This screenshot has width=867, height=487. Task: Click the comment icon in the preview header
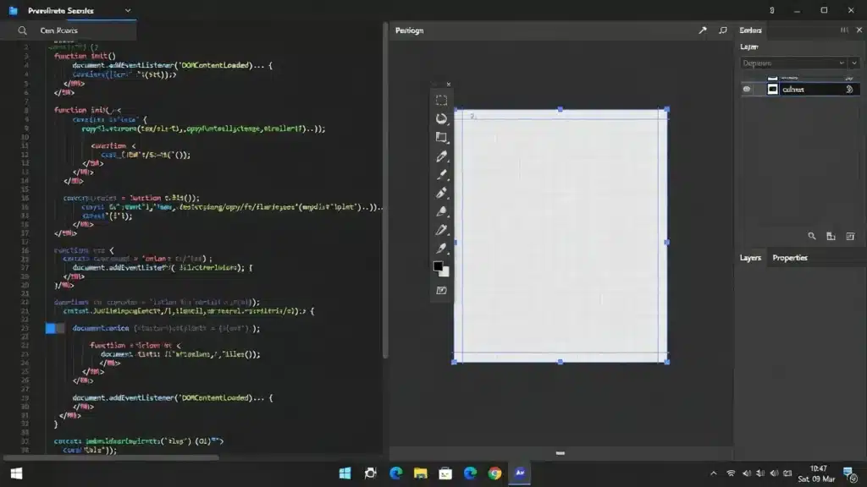[722, 30]
